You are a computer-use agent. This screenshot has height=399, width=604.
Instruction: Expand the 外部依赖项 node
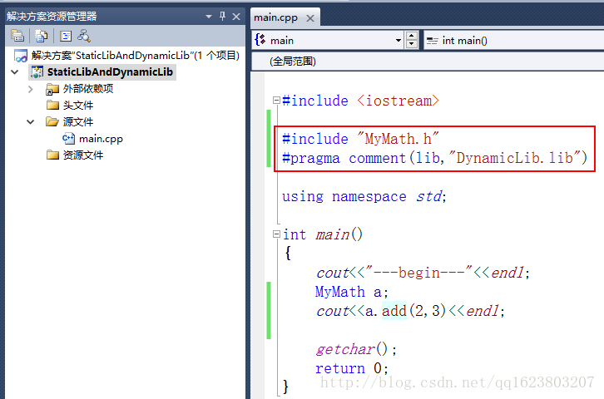pos(31,89)
